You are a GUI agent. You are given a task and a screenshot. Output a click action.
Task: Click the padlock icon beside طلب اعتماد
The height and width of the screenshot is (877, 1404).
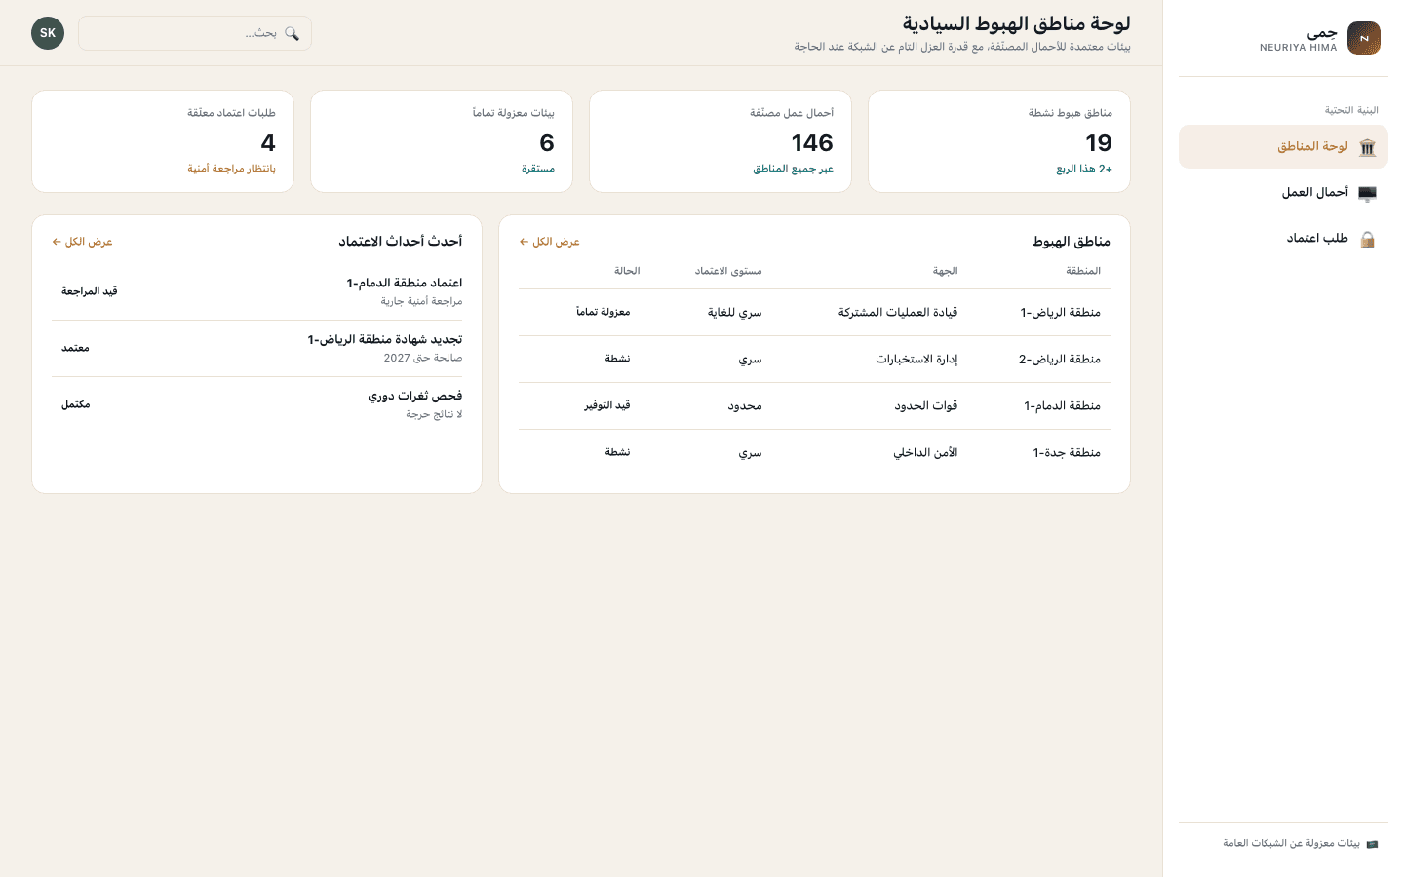[1367, 239]
